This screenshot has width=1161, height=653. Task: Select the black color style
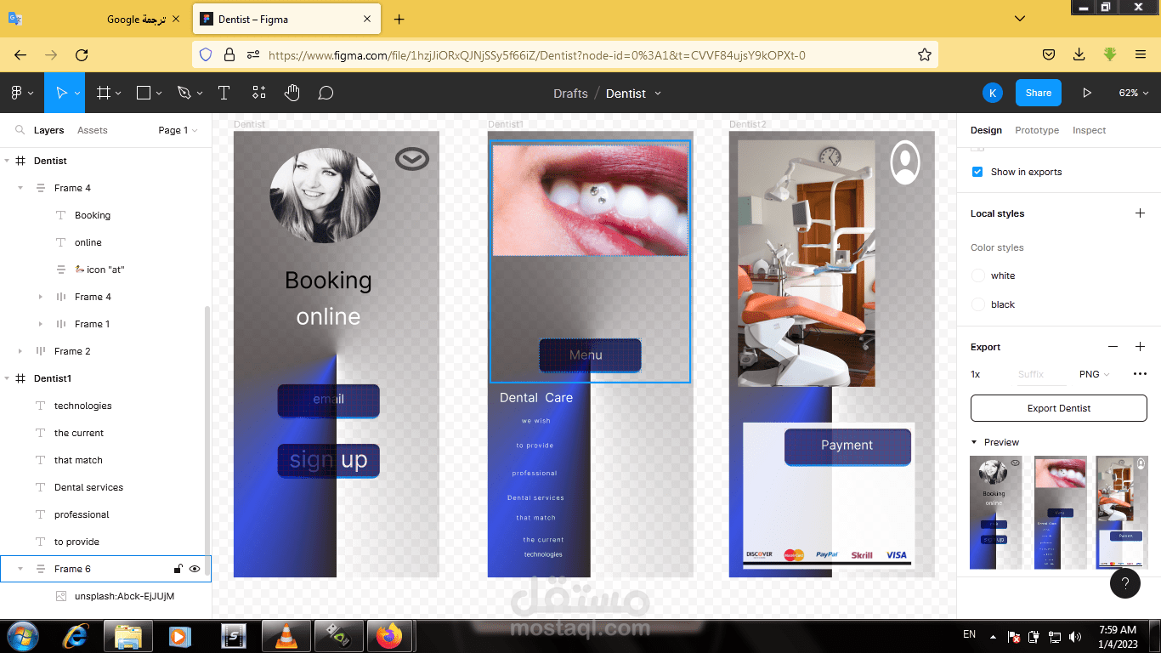(x=1003, y=304)
